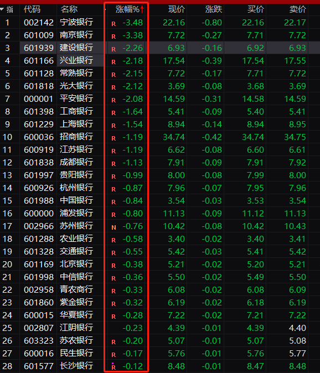
Task: Click the 名称 column header
Action: pyautogui.click(x=69, y=9)
